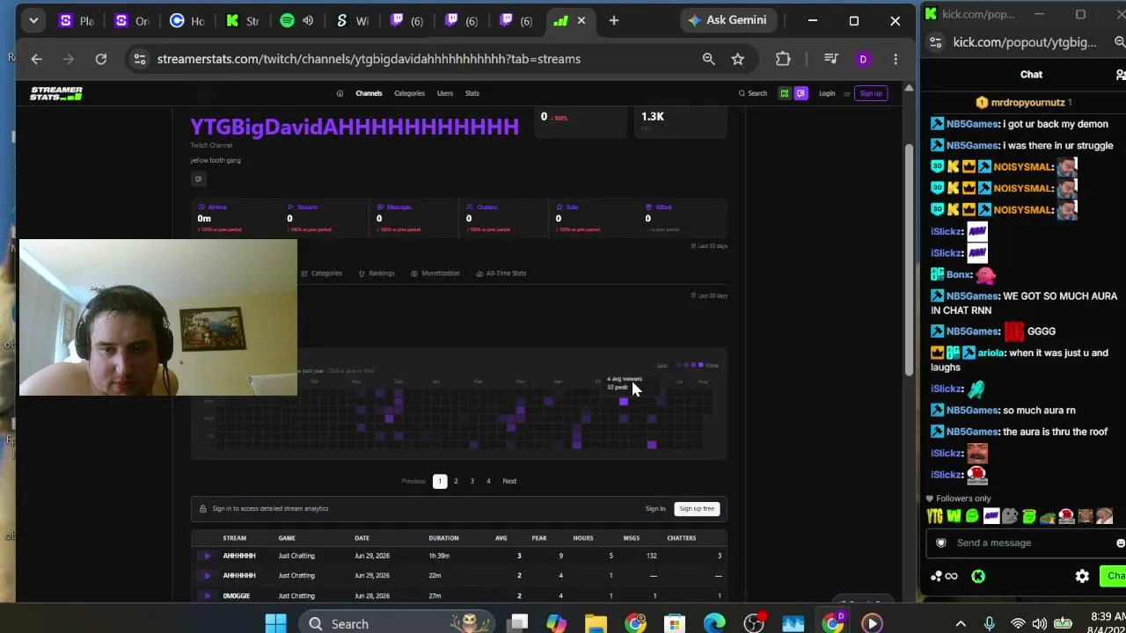Screen dimensions: 1126x633
Task: Open the All-Time Stats tab
Action: [501, 273]
